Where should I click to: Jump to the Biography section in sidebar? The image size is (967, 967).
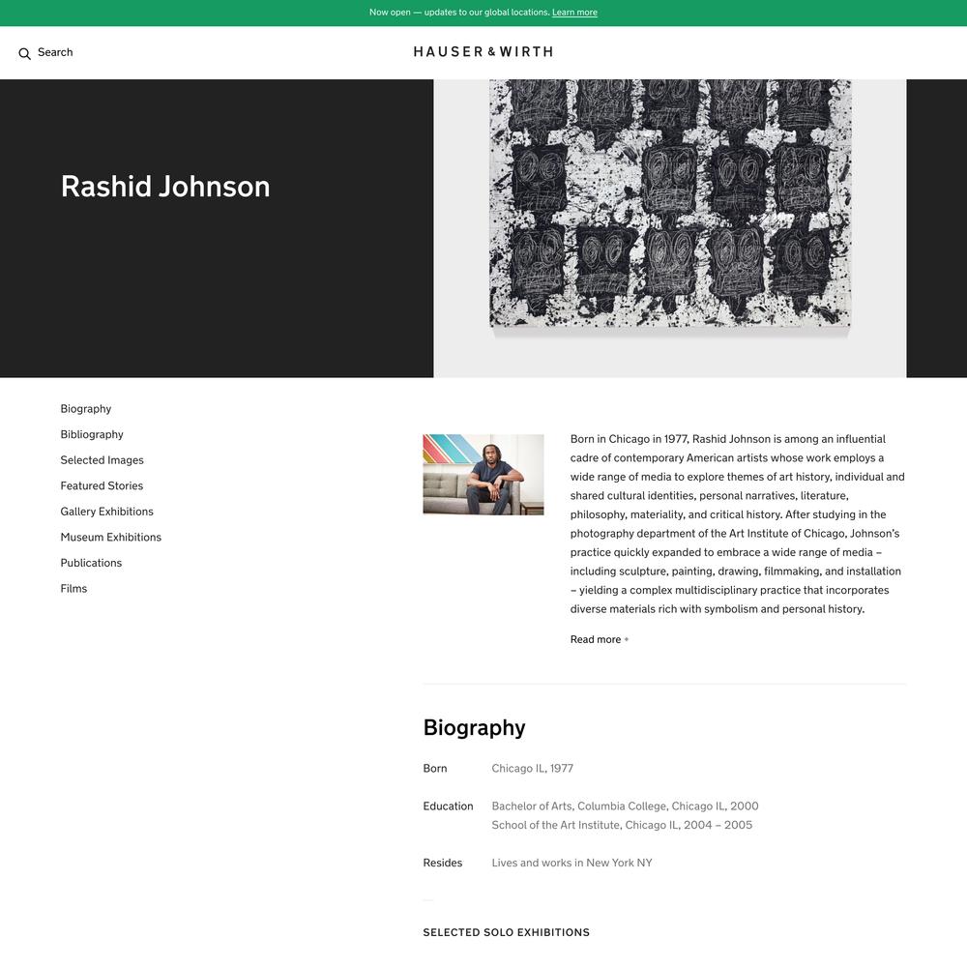86,409
